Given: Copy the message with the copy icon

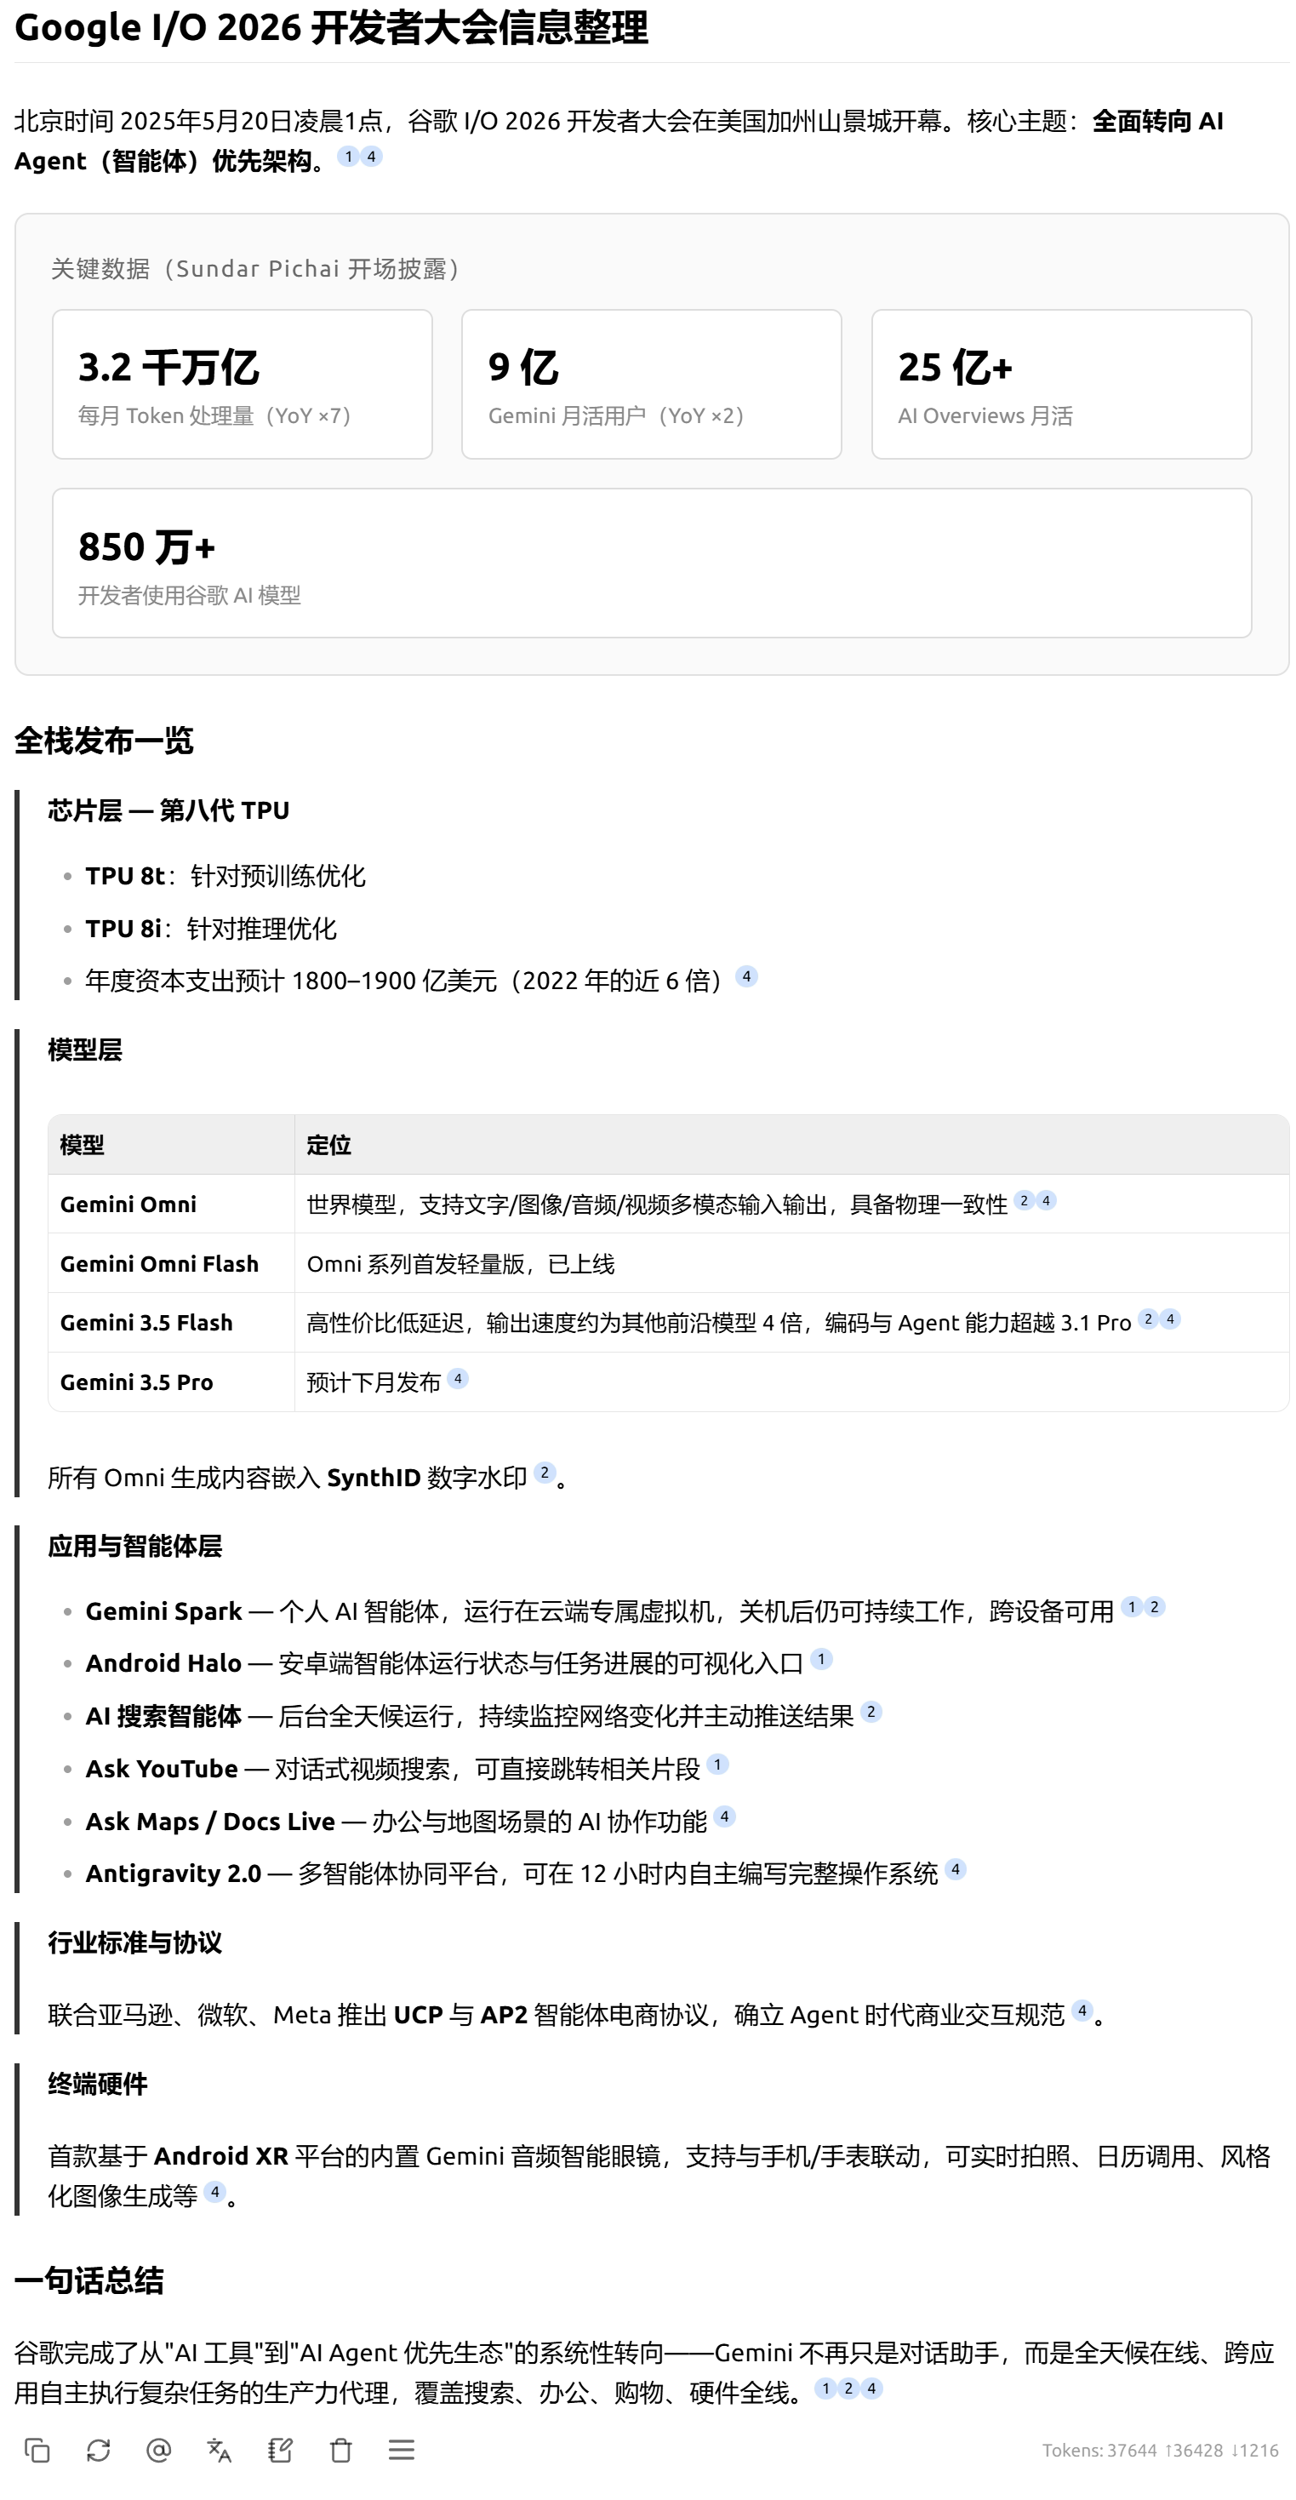Looking at the screenshot, I should coord(37,2451).
